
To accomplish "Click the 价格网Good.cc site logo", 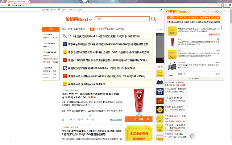I will [79, 19].
